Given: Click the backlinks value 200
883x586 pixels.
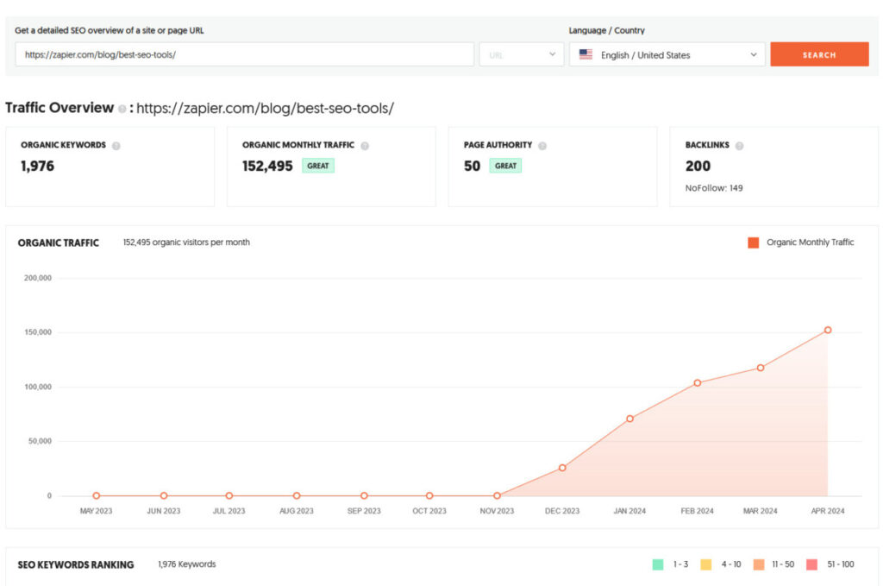Looking at the screenshot, I should click(x=698, y=167).
